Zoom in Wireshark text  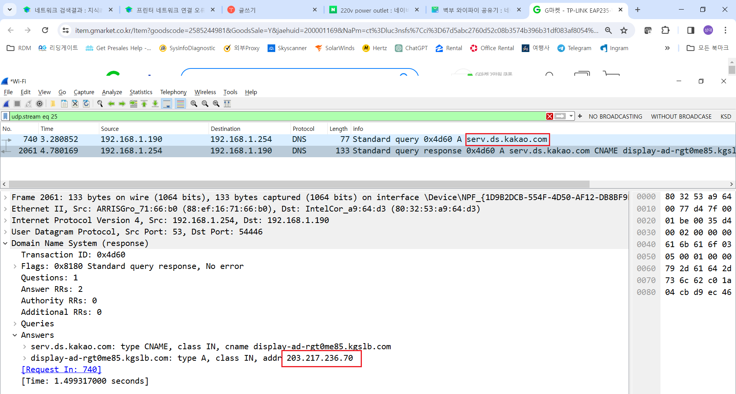tap(194, 104)
